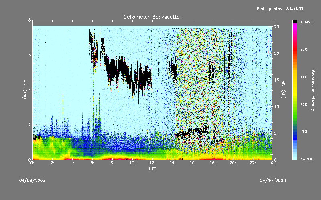
Task: Click the '18:' hour tick label
Action: [213, 163]
